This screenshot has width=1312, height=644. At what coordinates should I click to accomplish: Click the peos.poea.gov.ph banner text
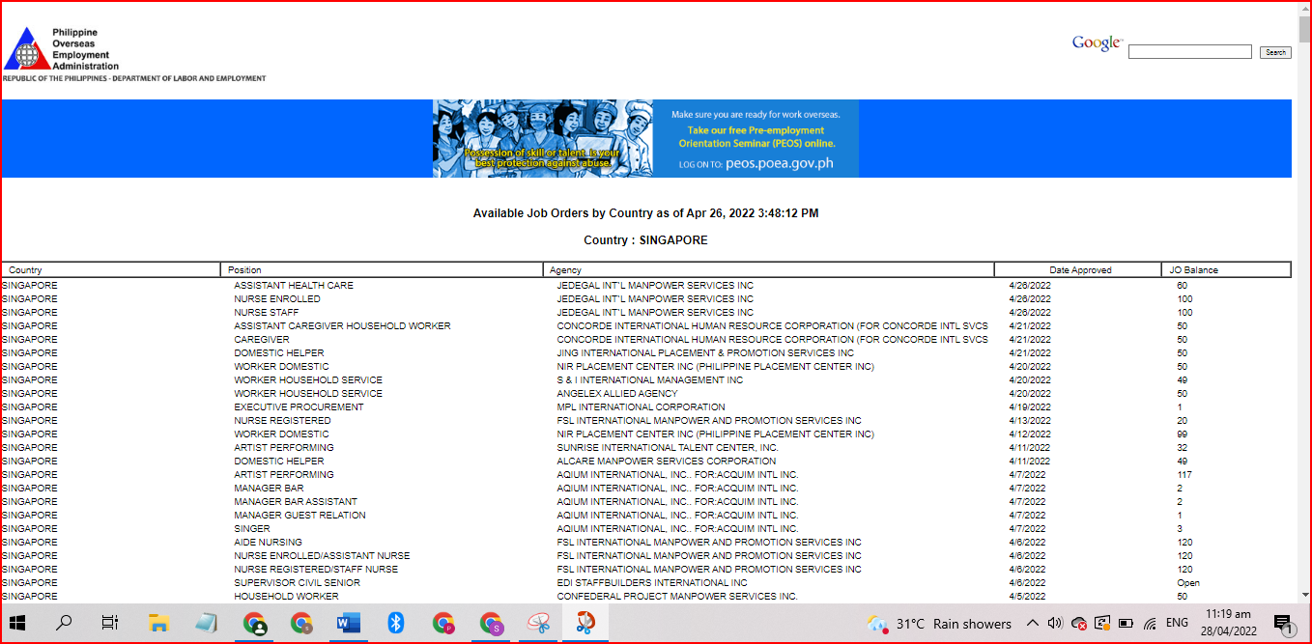pos(779,163)
